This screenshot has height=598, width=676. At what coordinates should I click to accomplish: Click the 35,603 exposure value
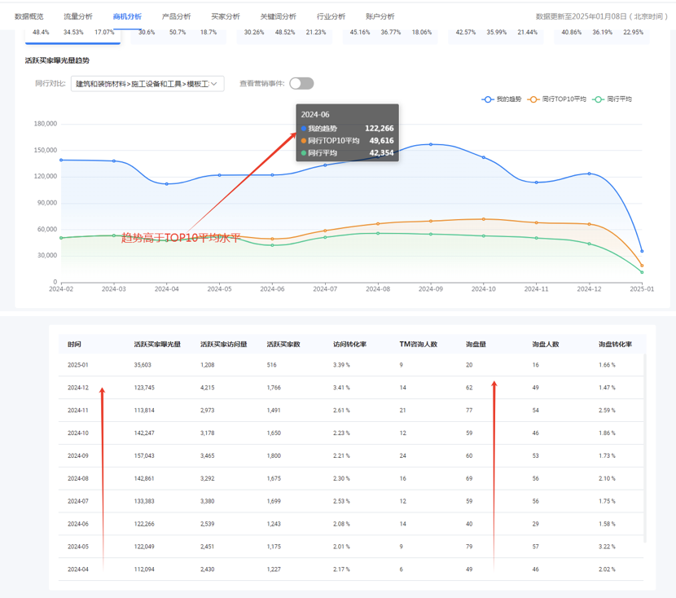[x=143, y=365]
